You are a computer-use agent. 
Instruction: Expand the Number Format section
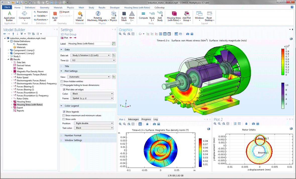pos(73,135)
